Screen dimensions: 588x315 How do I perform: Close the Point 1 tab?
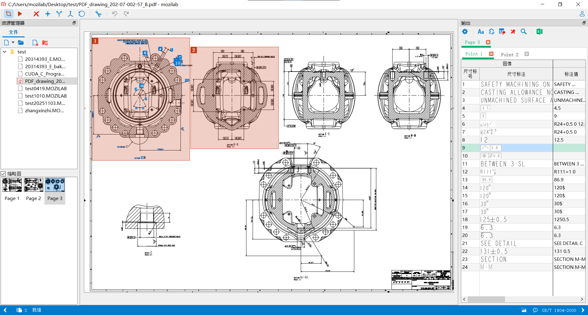[x=491, y=54]
